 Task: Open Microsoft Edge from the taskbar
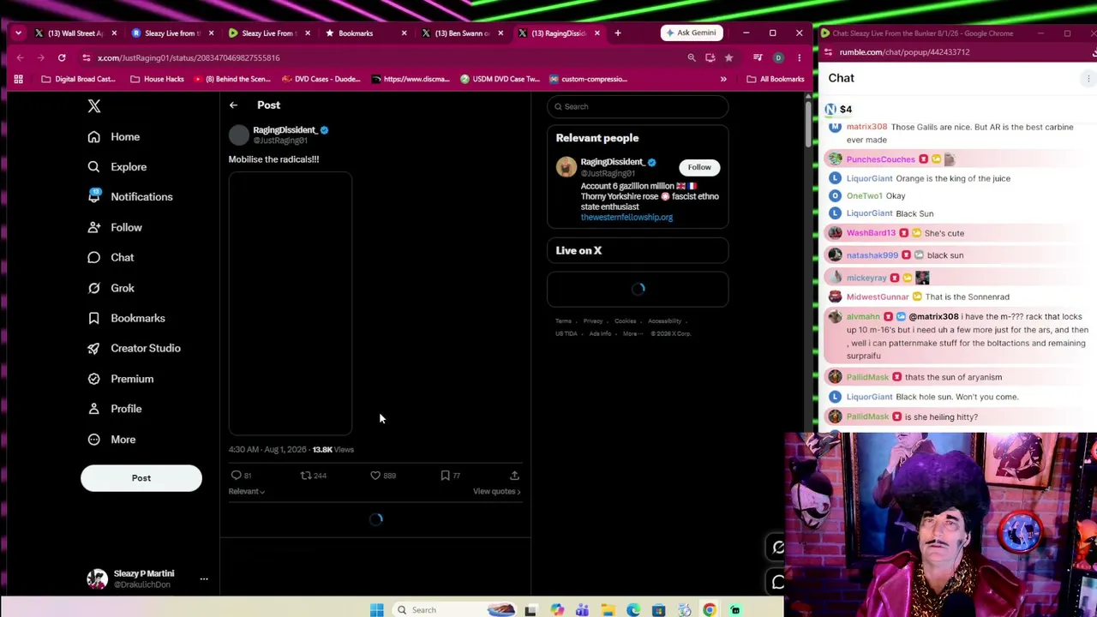coord(633,610)
